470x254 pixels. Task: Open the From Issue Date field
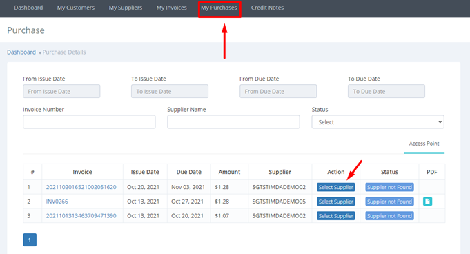(61, 91)
